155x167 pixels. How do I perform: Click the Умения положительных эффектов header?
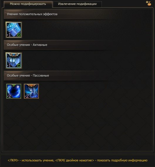pyautogui.click(x=32, y=14)
